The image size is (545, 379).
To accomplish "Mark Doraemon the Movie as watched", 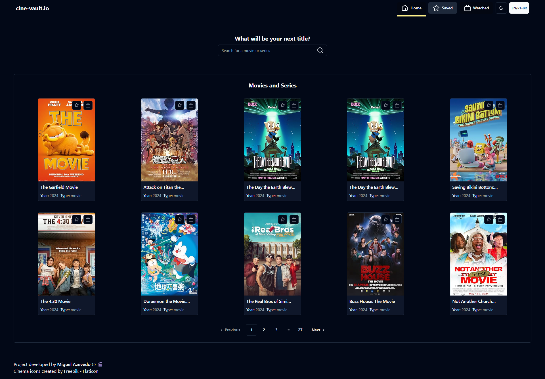I will (191, 219).
